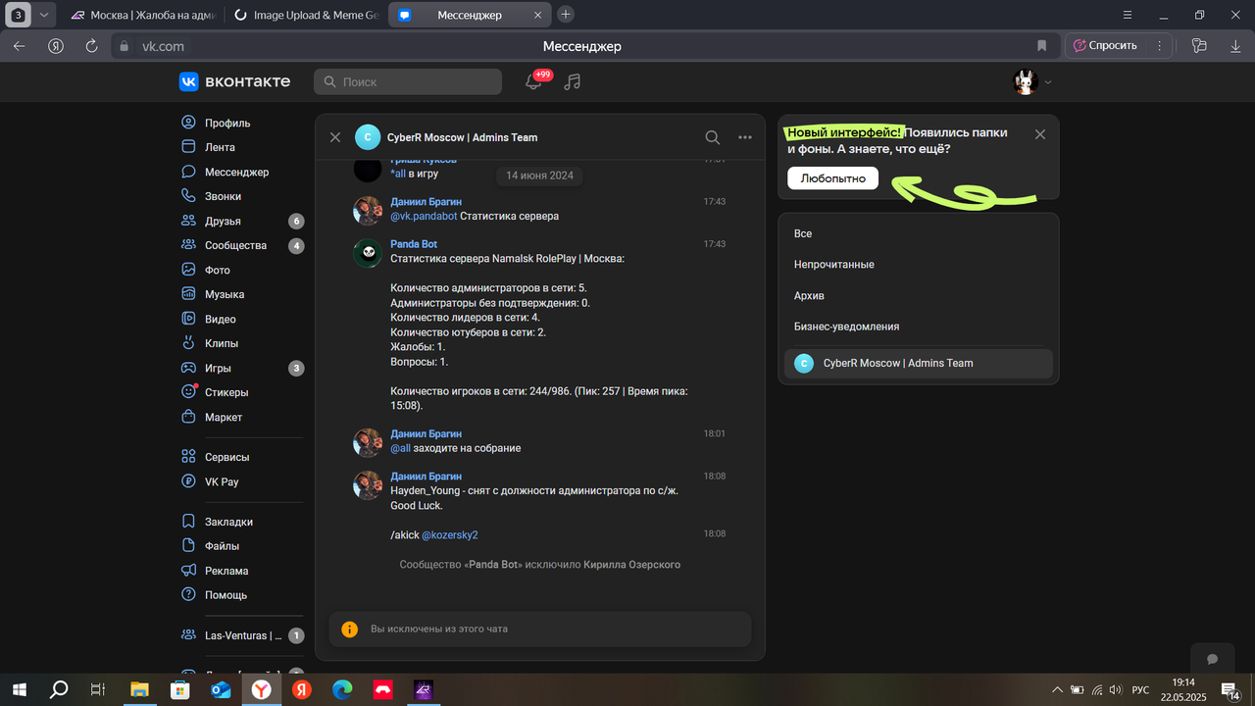
Task: Open the chat three-dots menu
Action: (745, 137)
